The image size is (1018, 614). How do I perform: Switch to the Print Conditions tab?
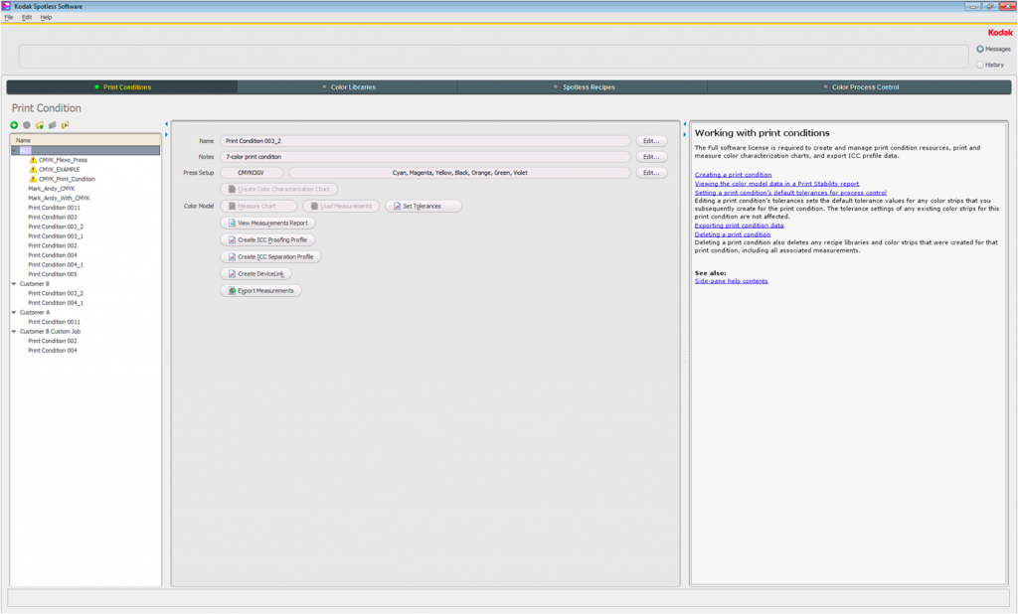tap(122, 87)
